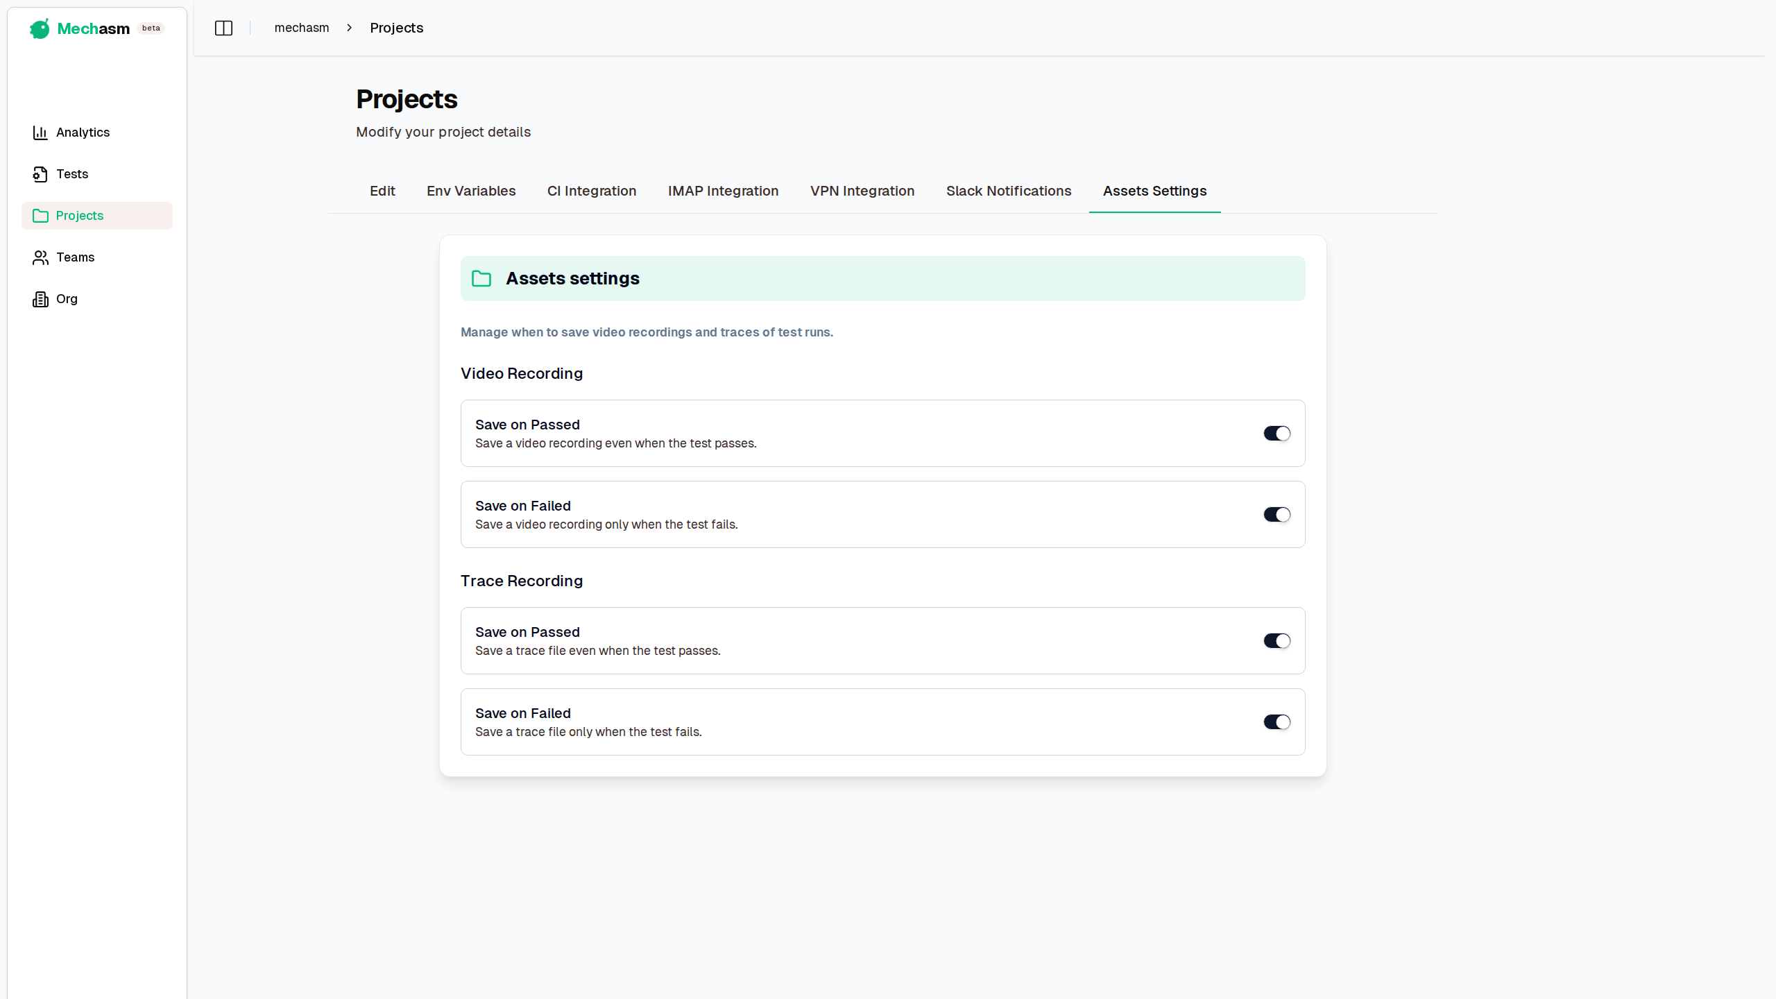
Task: Click the beta badge next to logo
Action: point(151,28)
